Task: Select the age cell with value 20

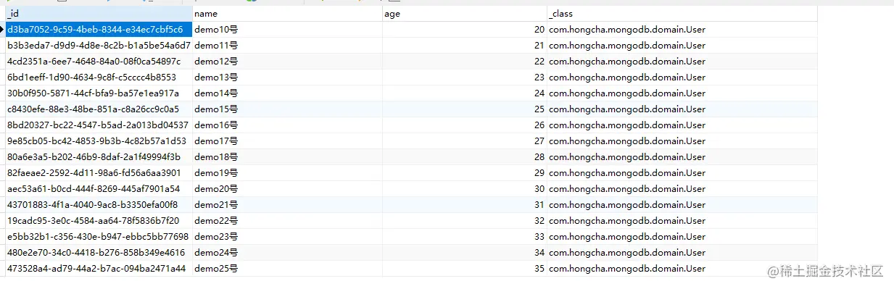Action: pos(465,30)
